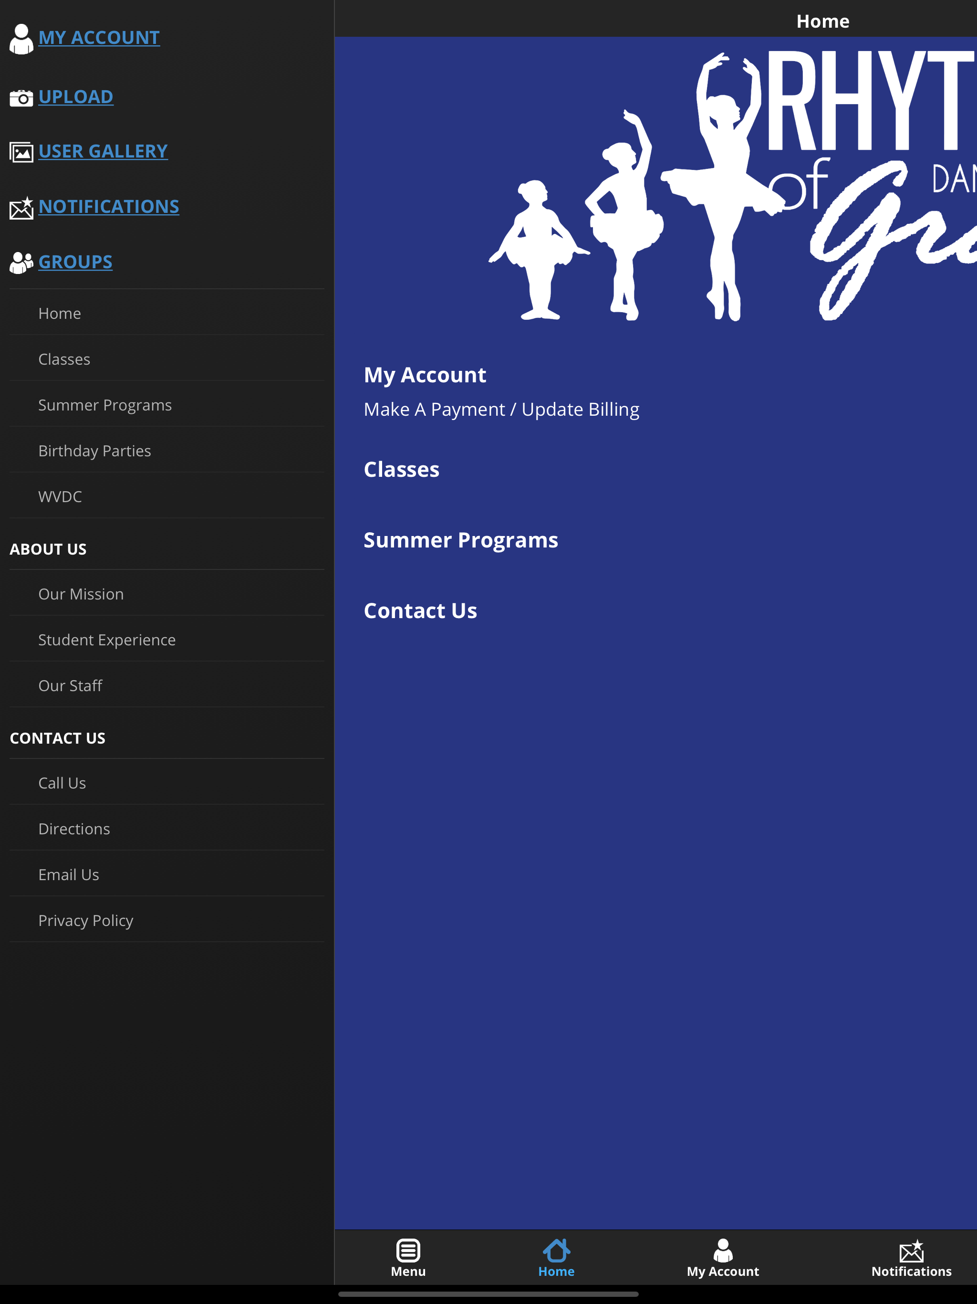Tap the CONTACT US section header in sidebar
Screen dimensions: 977x1304
[x=58, y=738]
